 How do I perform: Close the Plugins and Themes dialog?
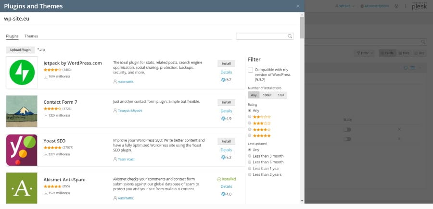pos(298,6)
